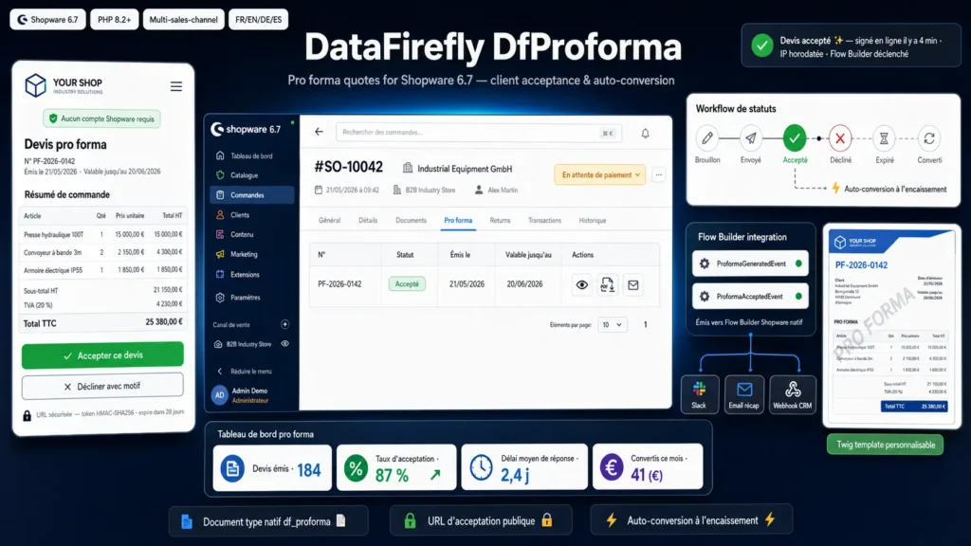This screenshot has height=546, width=971.
Task: Click the bottom Auto-conversion à l'encaissement pill
Action: tap(691, 520)
